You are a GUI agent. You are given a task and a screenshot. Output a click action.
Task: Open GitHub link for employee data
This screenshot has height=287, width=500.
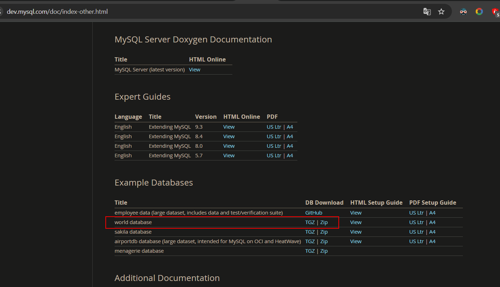(x=314, y=213)
